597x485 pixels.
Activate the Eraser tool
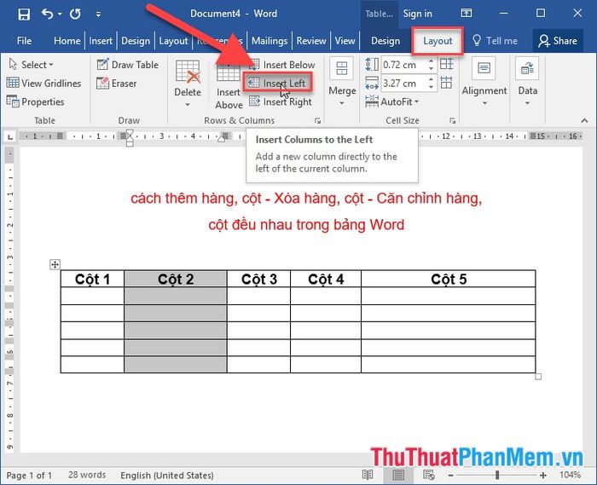[117, 84]
